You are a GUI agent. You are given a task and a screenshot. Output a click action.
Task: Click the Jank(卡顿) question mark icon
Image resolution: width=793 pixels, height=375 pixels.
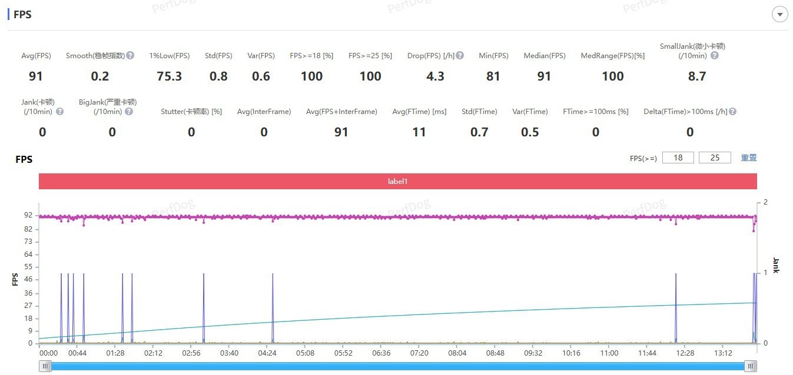[x=59, y=111]
